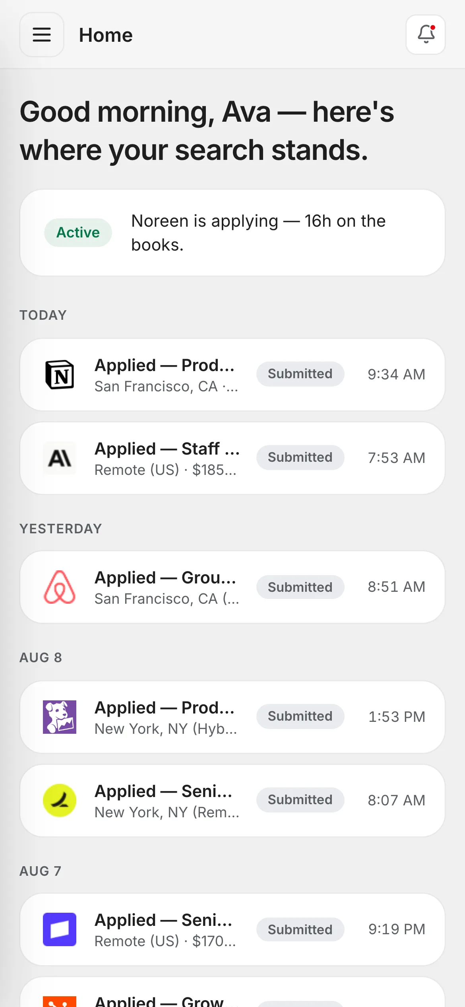The width and height of the screenshot is (465, 1007).
Task: Click the orange logo at the bottom
Action: point(60,1001)
